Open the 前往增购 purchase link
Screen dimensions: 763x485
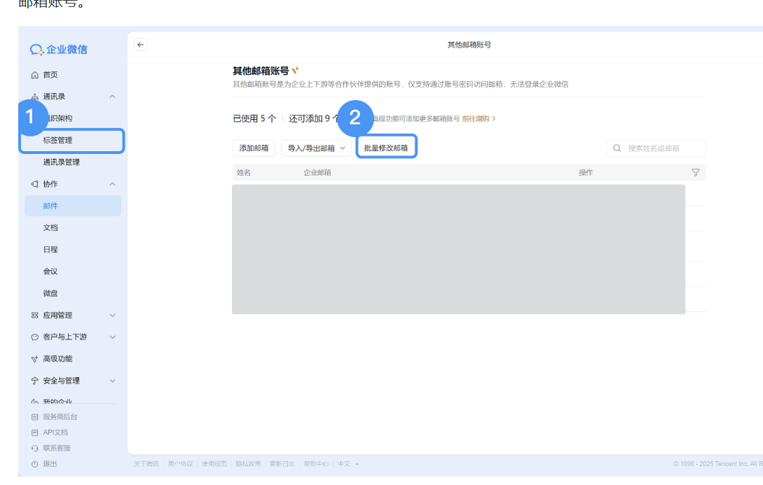coord(477,119)
